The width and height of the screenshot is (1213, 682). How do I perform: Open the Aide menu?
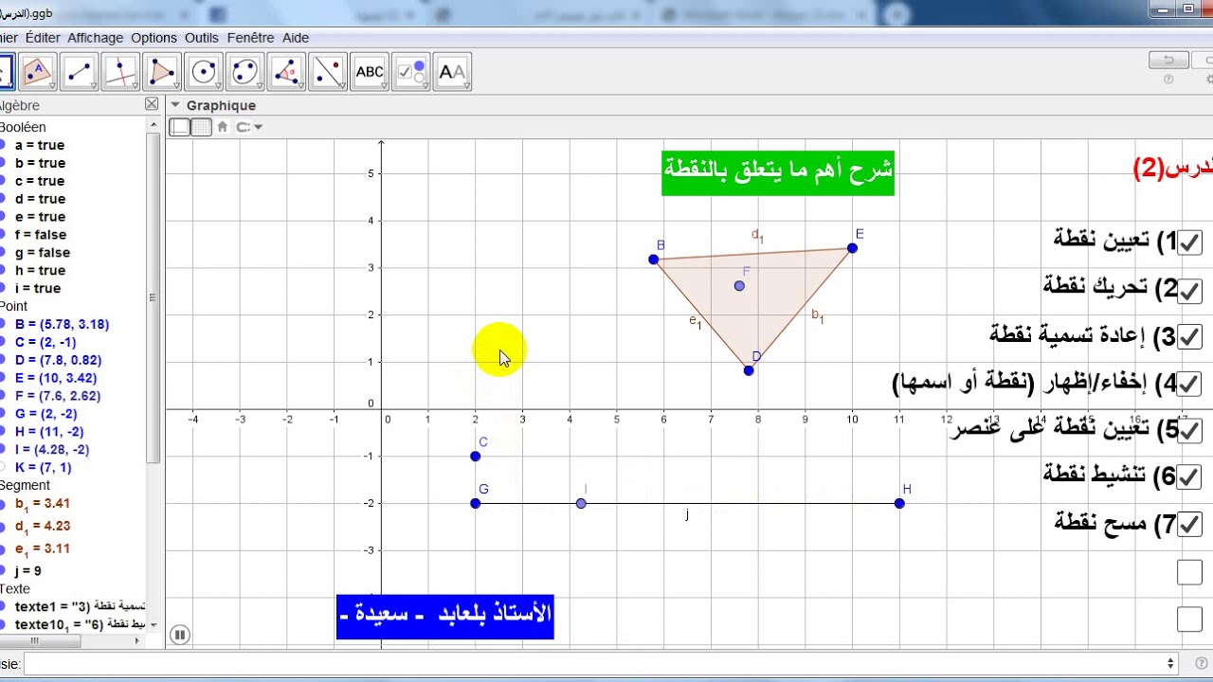point(296,38)
